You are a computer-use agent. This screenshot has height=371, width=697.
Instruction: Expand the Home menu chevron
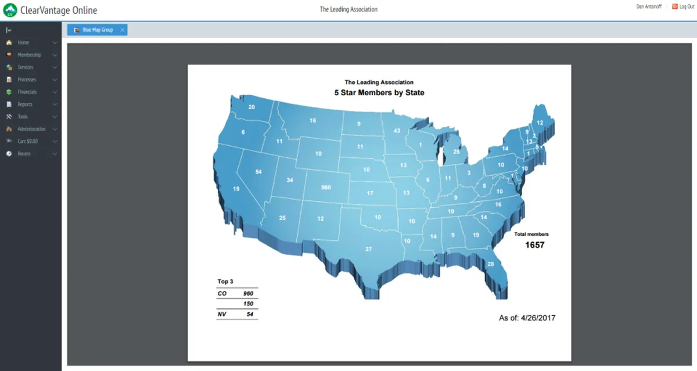click(55, 42)
